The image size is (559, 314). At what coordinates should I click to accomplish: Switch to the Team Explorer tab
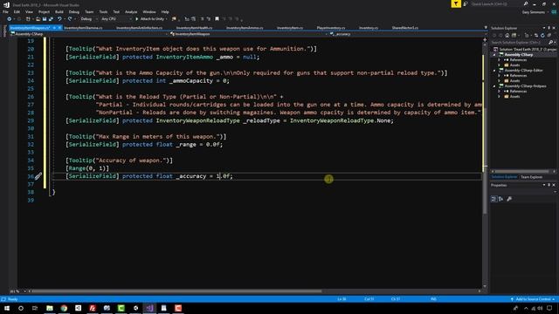click(531, 177)
